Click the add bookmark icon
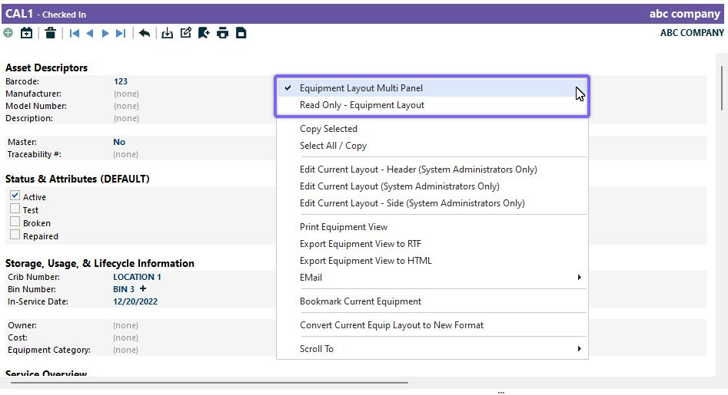The image size is (728, 395). [x=204, y=33]
